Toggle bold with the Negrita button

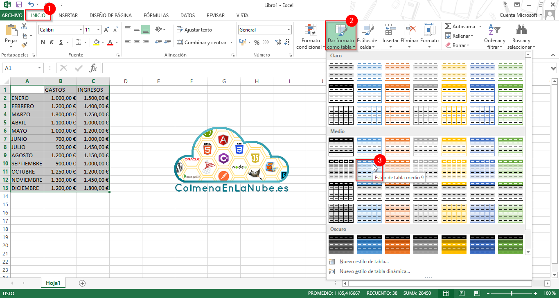[x=42, y=42]
